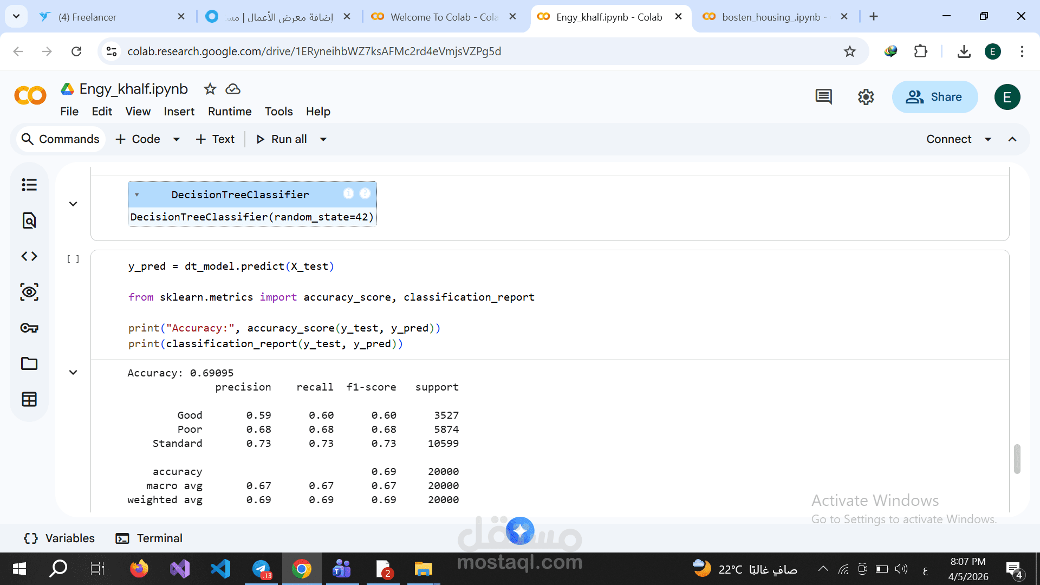Run the y_pred prediction cell

(73, 259)
